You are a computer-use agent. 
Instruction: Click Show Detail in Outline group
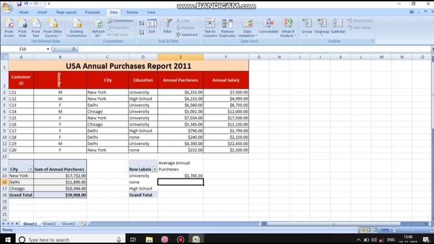click(360, 21)
